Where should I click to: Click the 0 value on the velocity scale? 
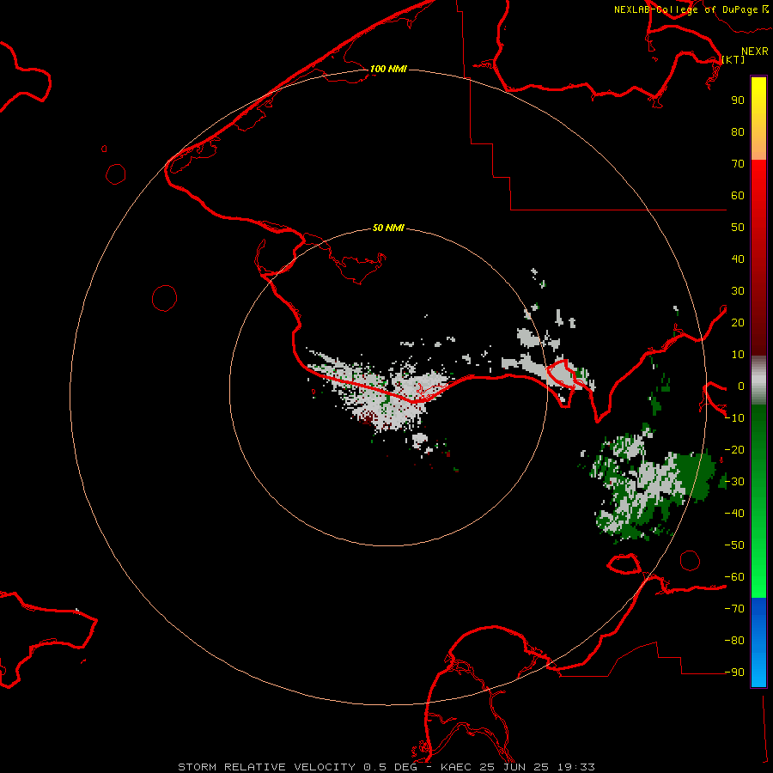point(740,386)
